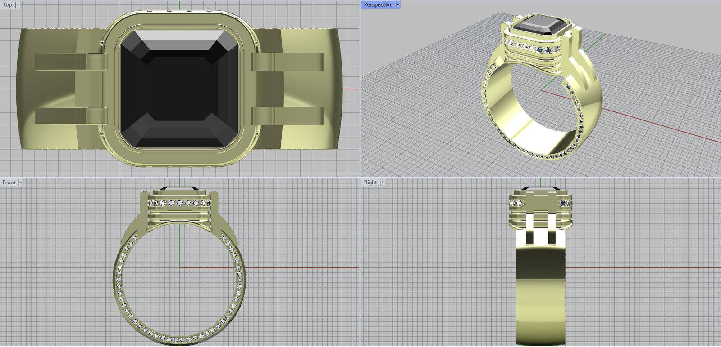Expand the Front viewport menu arrow
Screen dimensions: 721x347
[21, 182]
